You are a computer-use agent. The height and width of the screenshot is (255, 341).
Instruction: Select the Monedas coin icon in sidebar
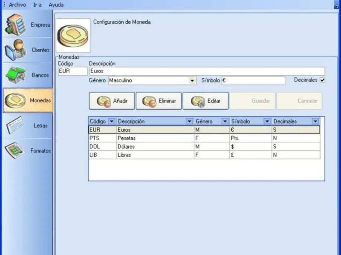tap(15, 100)
